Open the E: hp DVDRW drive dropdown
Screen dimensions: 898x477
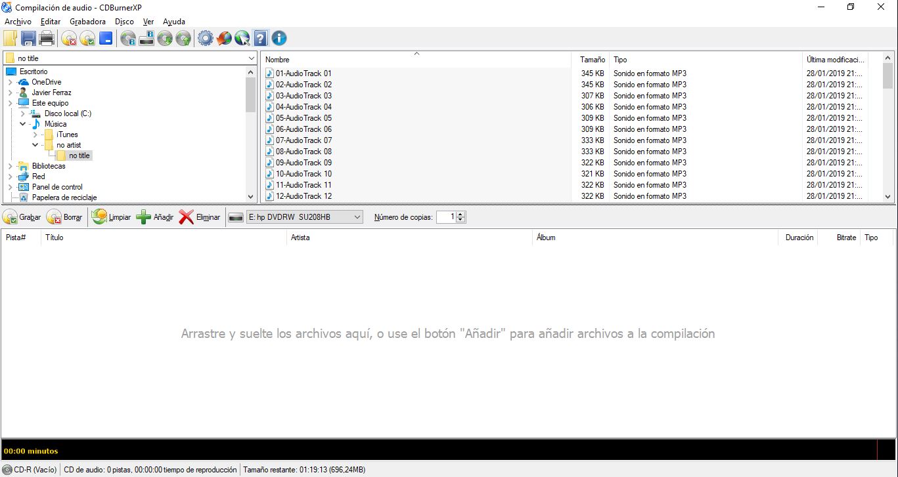[357, 217]
